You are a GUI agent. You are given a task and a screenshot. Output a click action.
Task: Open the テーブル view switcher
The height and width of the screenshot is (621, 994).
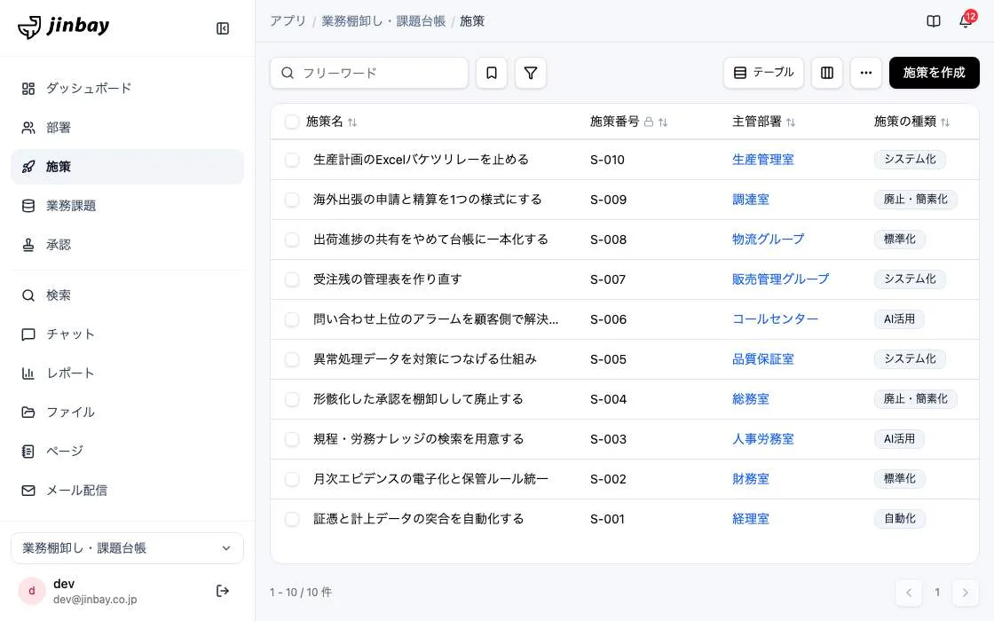click(x=763, y=73)
